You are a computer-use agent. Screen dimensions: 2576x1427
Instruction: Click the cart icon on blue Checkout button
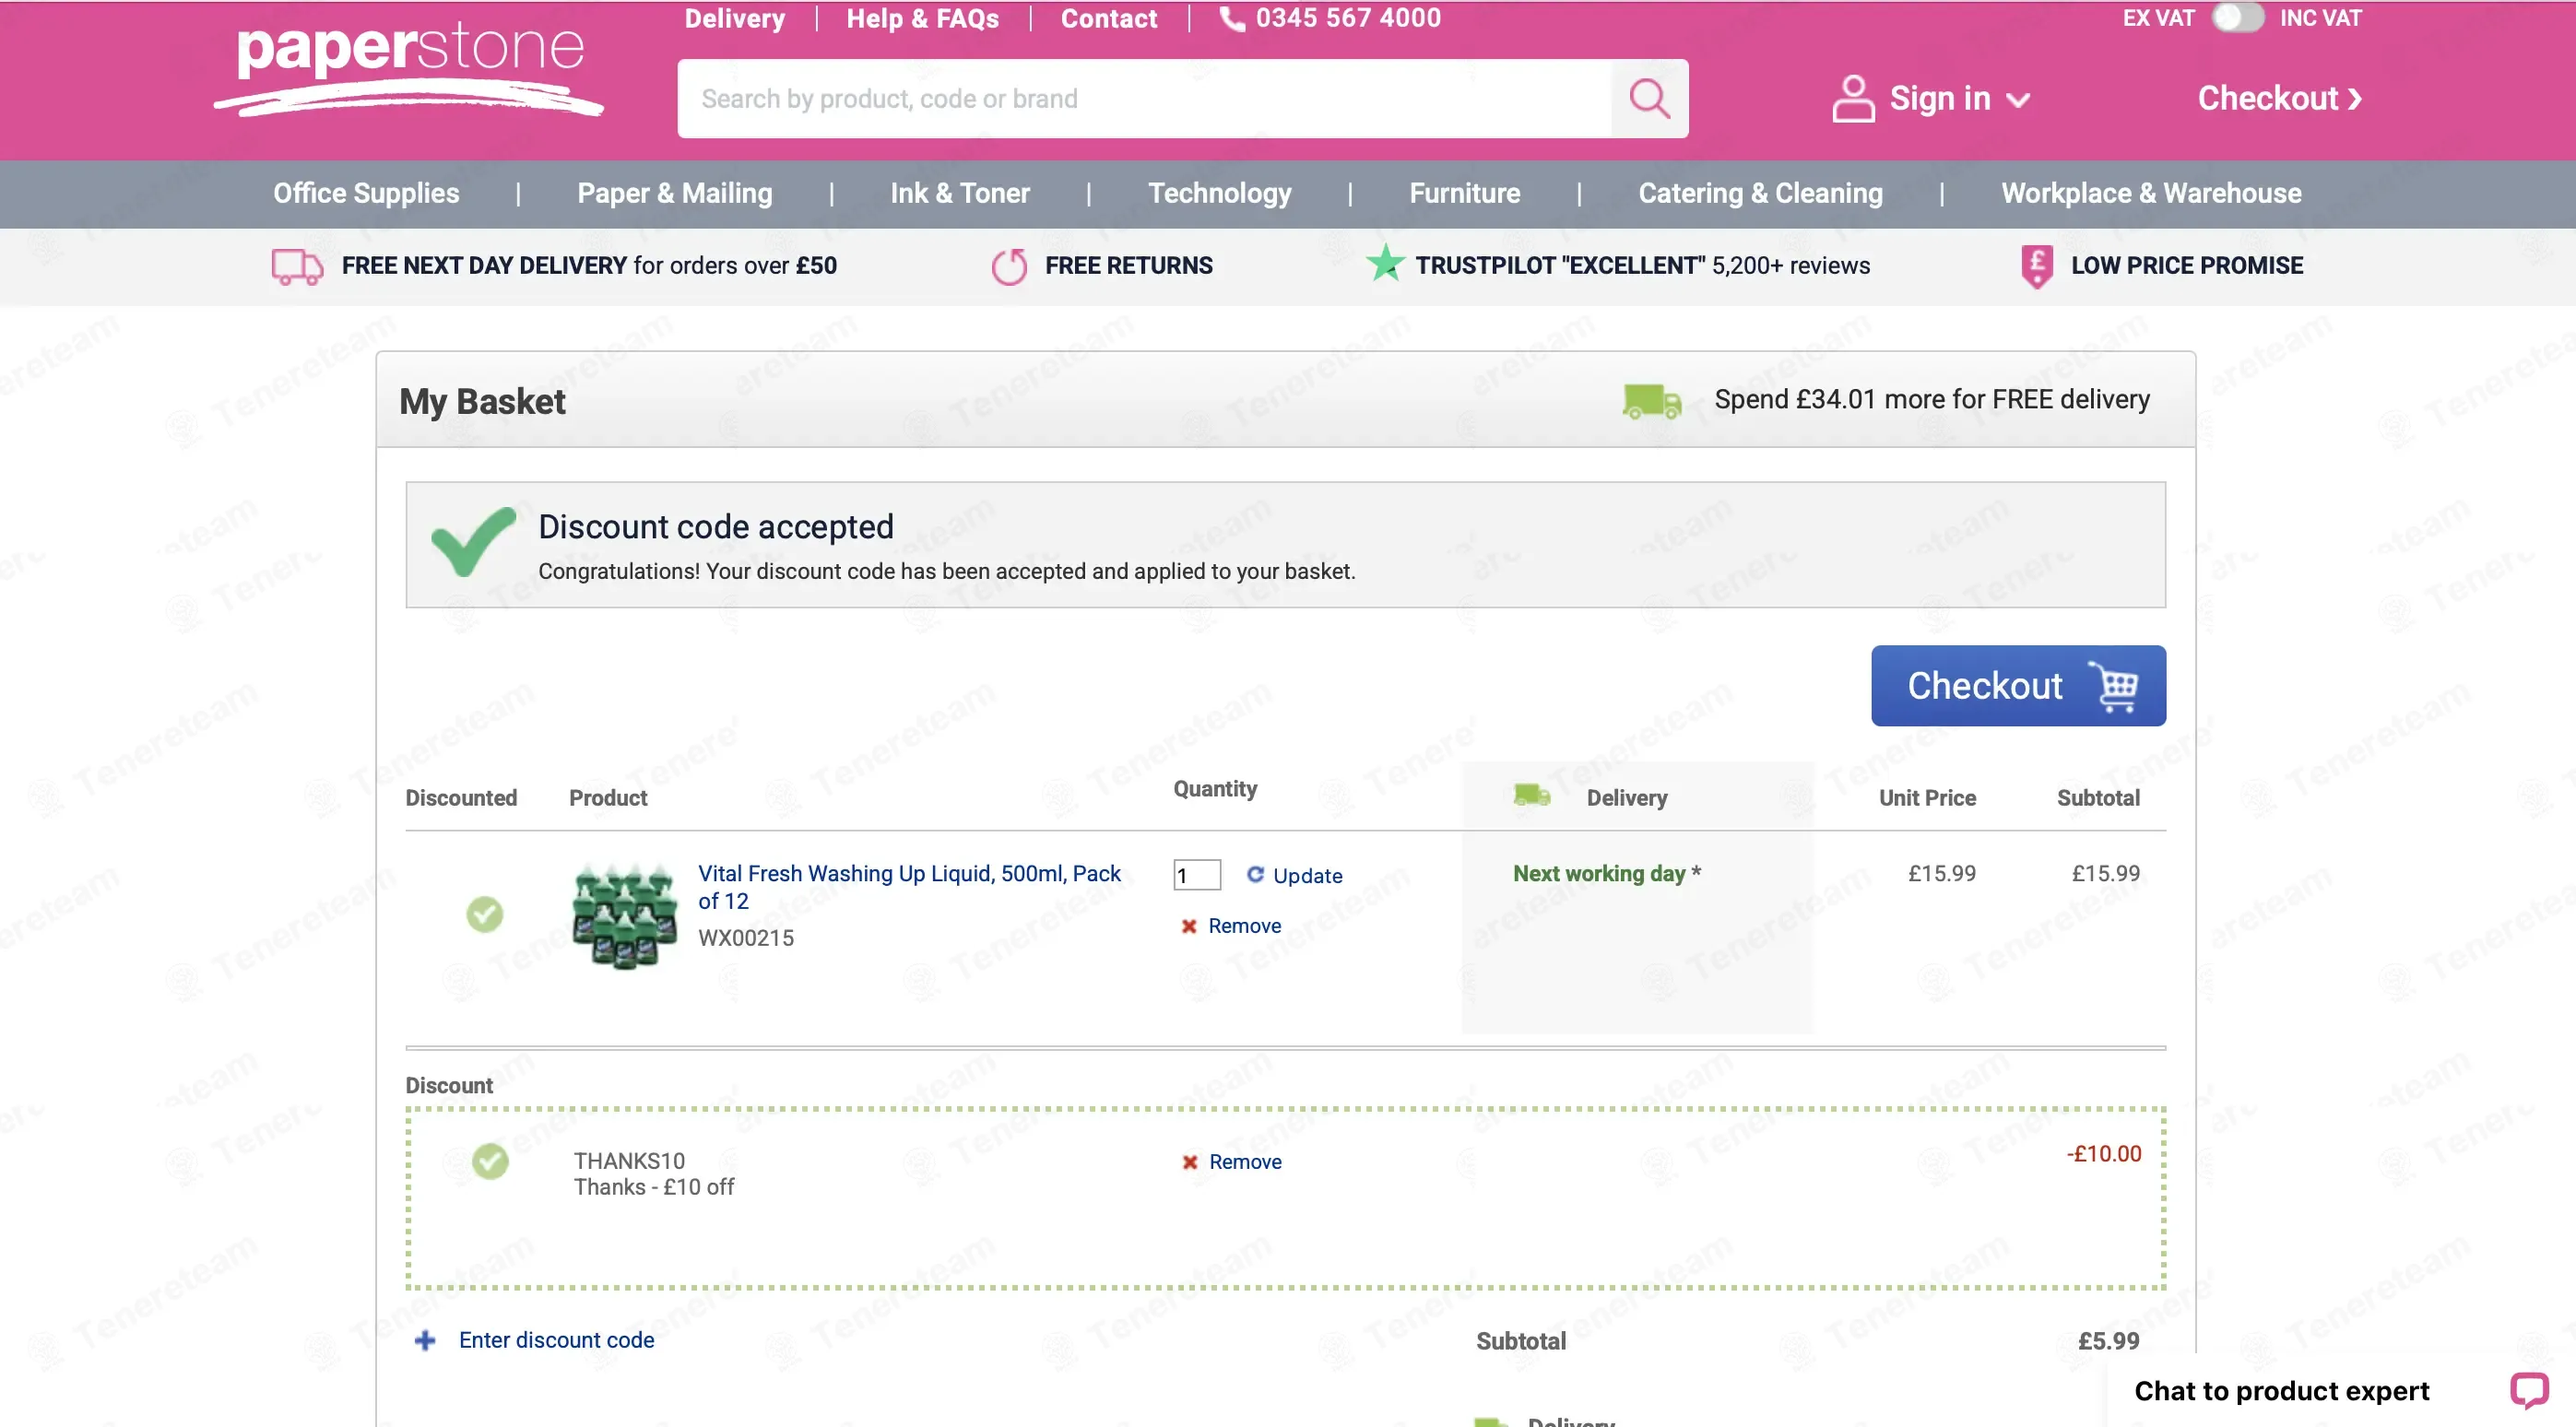(2114, 686)
